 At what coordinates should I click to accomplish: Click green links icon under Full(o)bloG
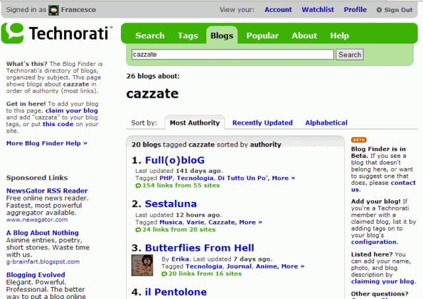click(138, 185)
